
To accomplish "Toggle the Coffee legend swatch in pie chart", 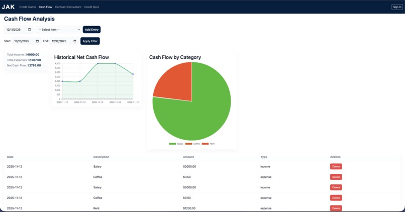I will [189, 144].
